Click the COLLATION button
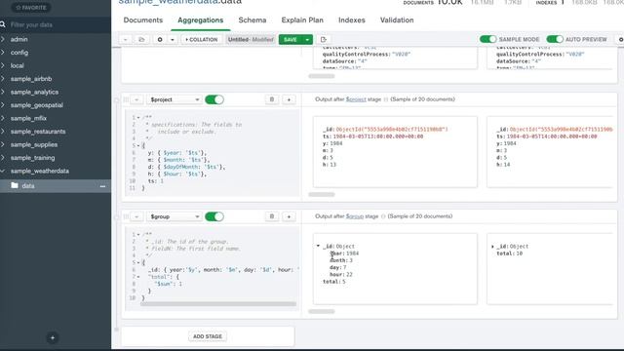 (x=202, y=39)
